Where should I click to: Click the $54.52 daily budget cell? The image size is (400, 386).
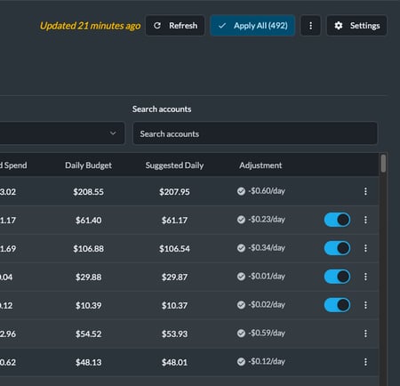pyautogui.click(x=88, y=334)
